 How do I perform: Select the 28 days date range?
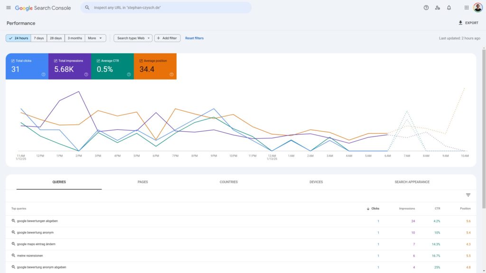click(x=56, y=38)
